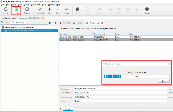Screen dimensions: 173x112
Task: Click the Get Revision progress bar
Action: 136,76
